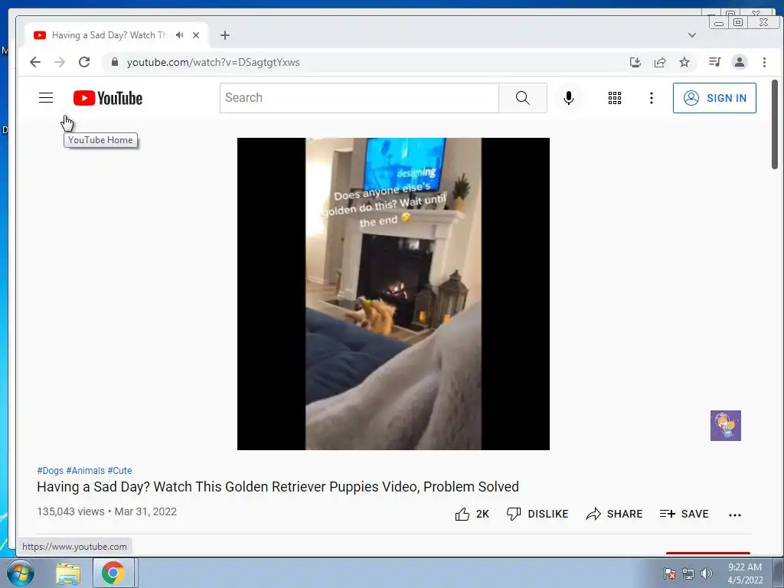Click the network tray icon
Image resolution: width=784 pixels, height=588 pixels.
tap(688, 573)
